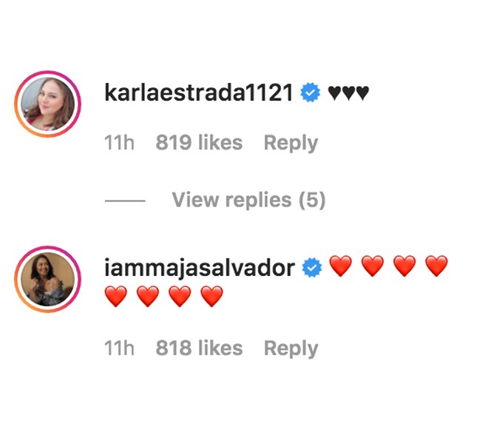488x444 pixels.
Task: Open iammajasalvador's profile picture story
Action: pos(47,279)
